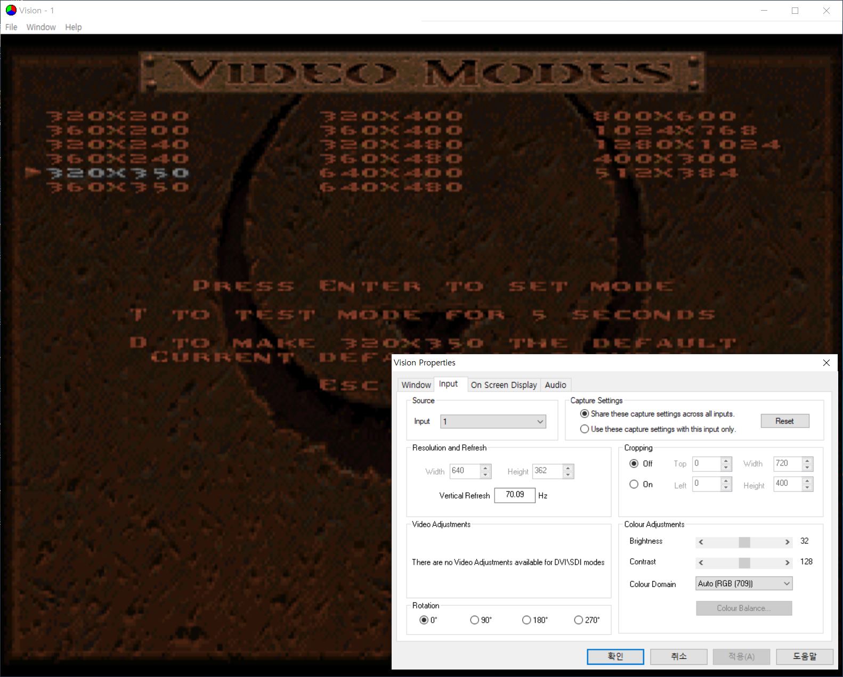
Task: Increase Cropping Height 400 with up arrow
Action: point(807,481)
